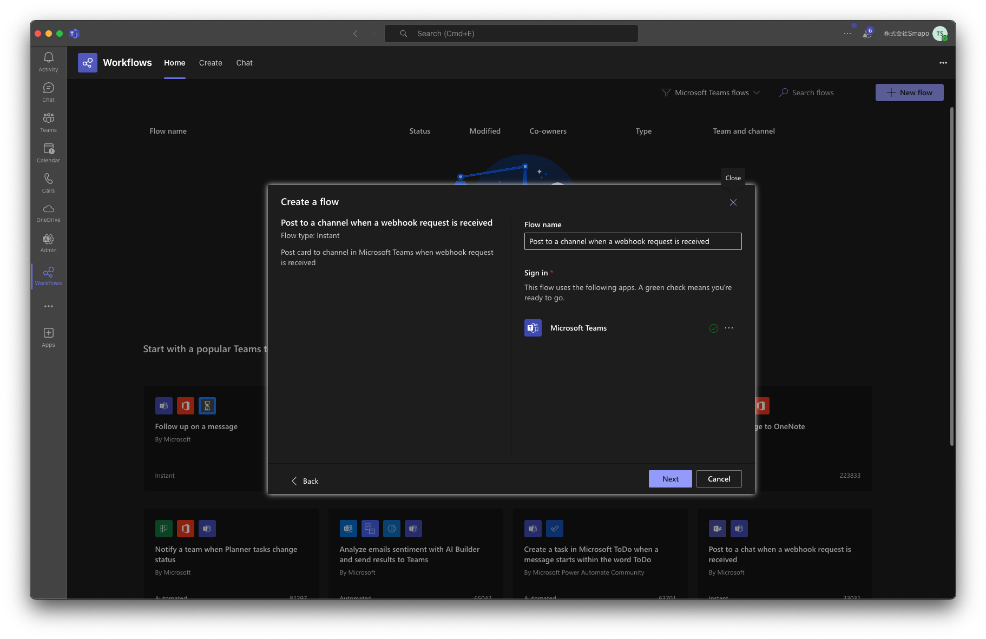
Task: Open the Activity bell in sidebar
Action: click(48, 61)
